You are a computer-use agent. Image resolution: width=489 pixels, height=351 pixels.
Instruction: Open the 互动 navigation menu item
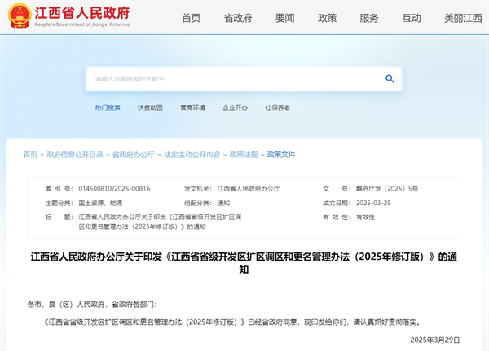tap(412, 18)
